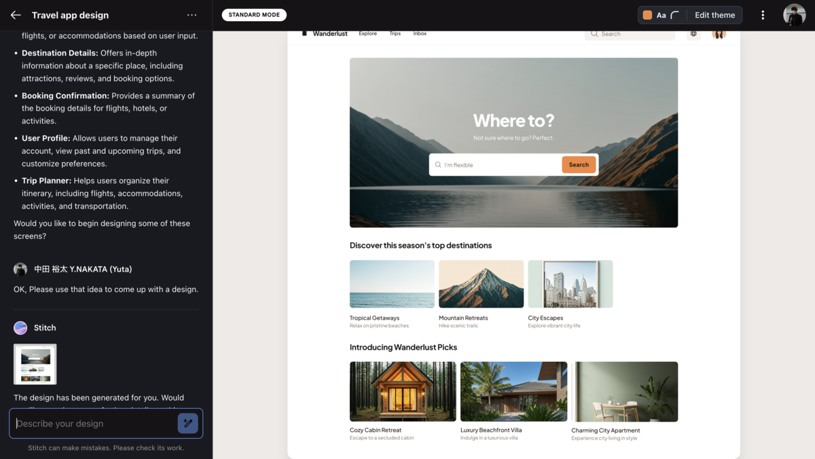815x459 pixels.
Task: Click the magic wand generate button
Action: [x=187, y=423]
